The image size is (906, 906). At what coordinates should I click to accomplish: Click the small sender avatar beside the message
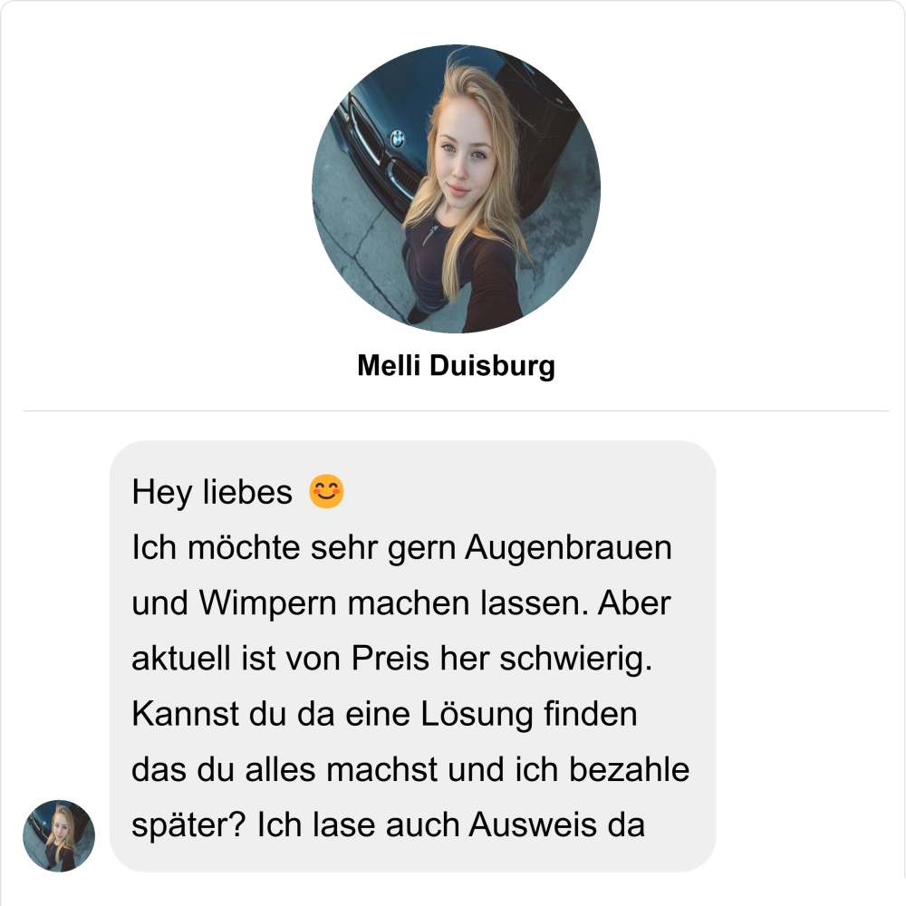click(59, 835)
